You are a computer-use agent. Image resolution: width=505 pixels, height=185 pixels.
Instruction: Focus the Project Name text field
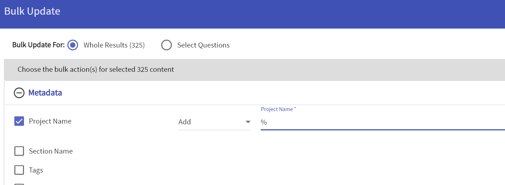(380, 122)
